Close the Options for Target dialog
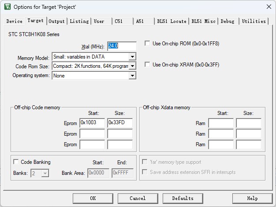 269,7
